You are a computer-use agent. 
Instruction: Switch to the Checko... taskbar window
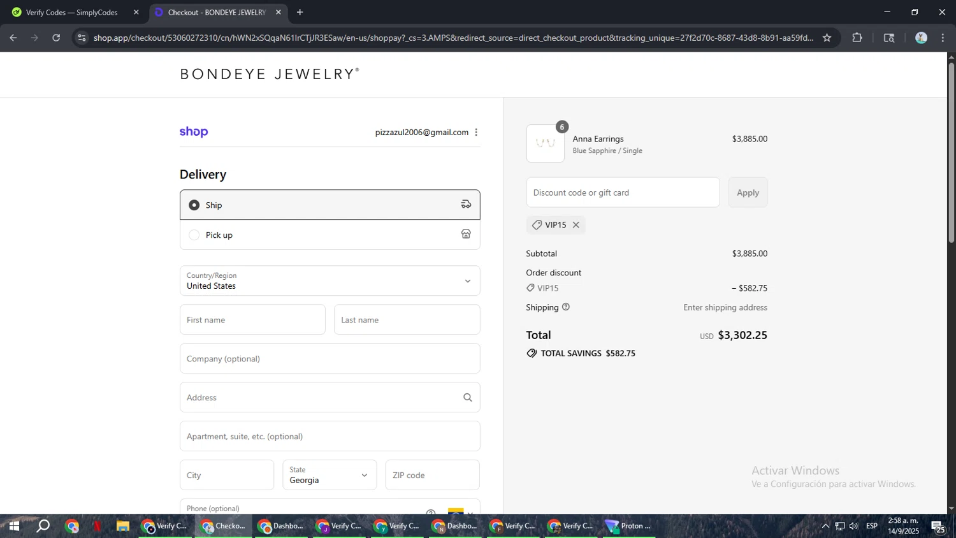(223, 527)
